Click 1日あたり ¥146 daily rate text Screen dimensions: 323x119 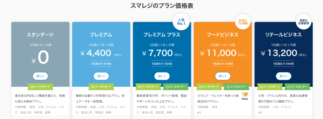click(x=101, y=64)
